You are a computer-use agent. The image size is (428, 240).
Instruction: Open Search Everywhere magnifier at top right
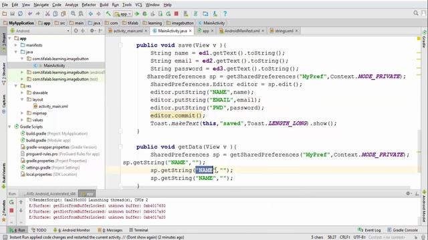[416, 13]
